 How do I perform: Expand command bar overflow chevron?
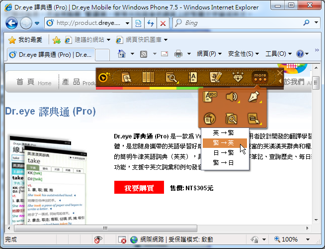coord(317,50)
